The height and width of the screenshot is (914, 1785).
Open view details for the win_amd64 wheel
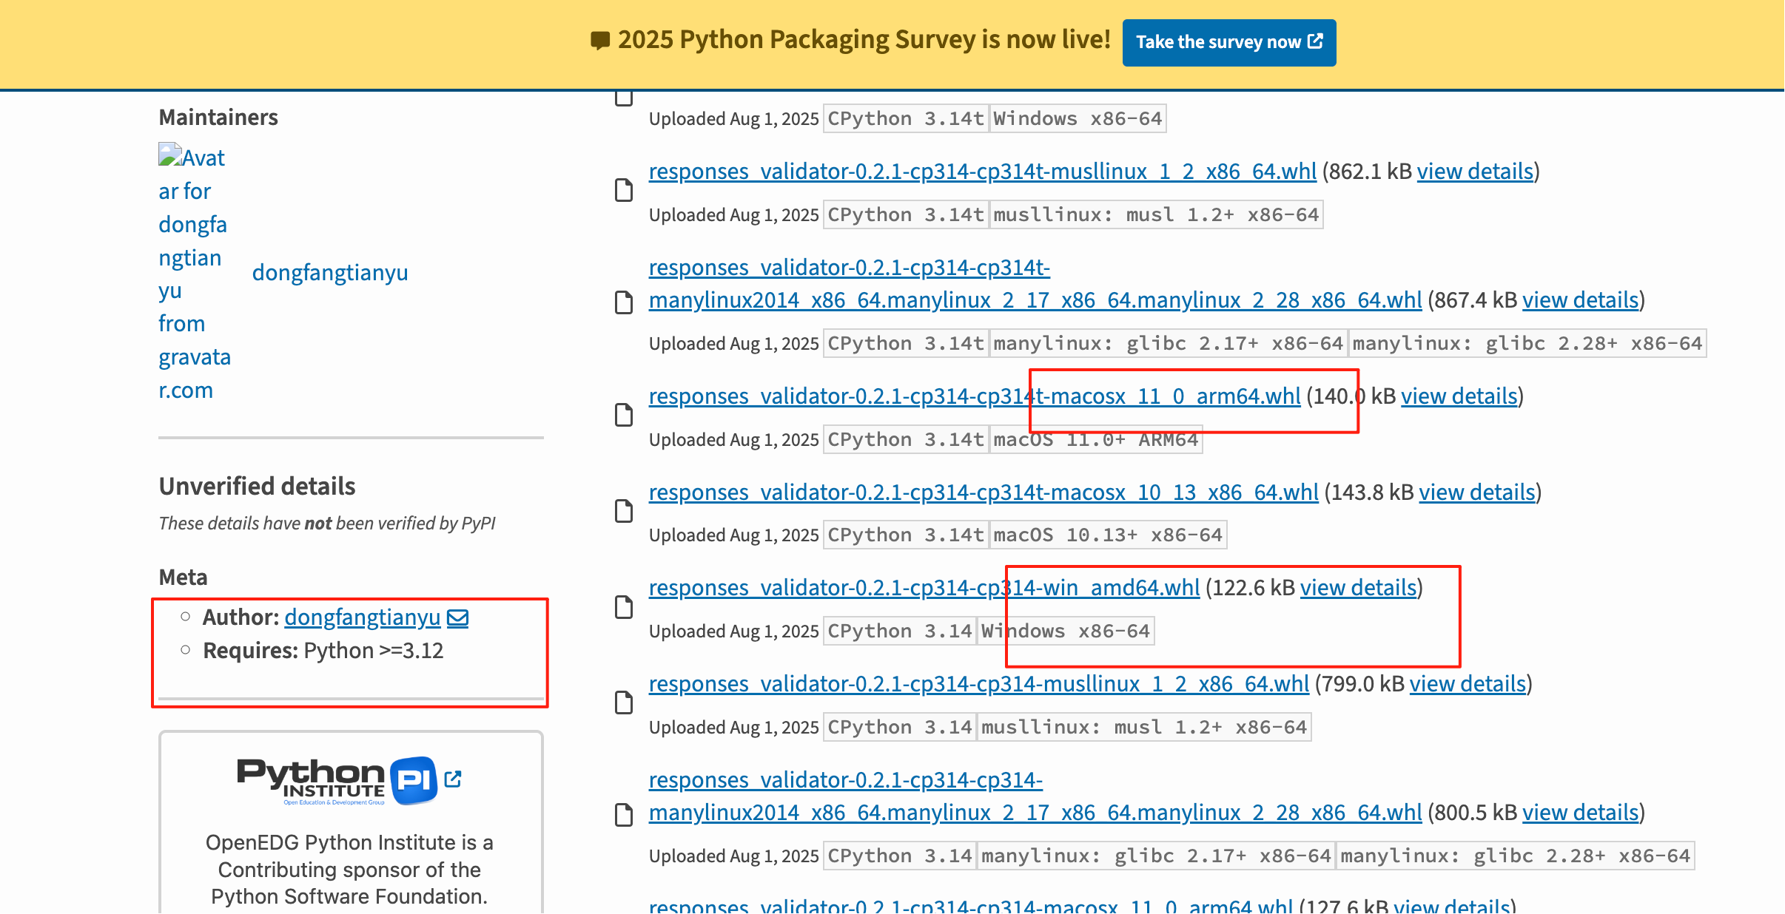click(1357, 588)
